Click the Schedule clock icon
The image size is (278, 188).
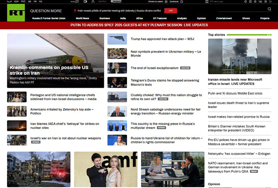[182, 1]
